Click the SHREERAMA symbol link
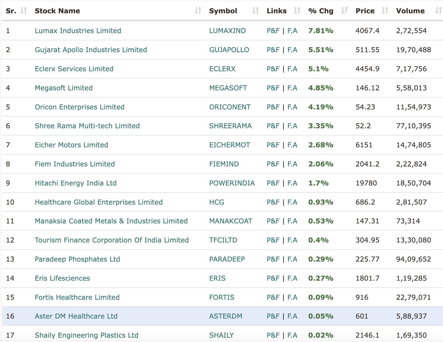Screen dimensions: 443x342 click(230, 126)
